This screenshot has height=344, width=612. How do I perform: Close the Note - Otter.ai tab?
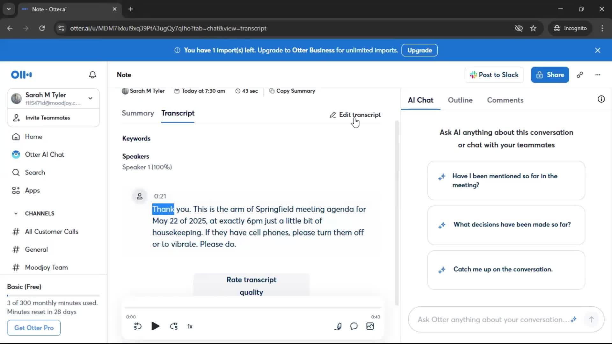114,9
